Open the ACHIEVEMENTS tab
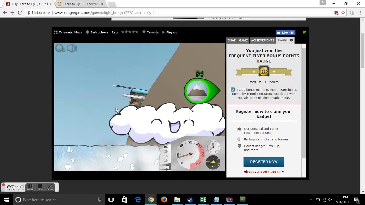 pos(263,40)
